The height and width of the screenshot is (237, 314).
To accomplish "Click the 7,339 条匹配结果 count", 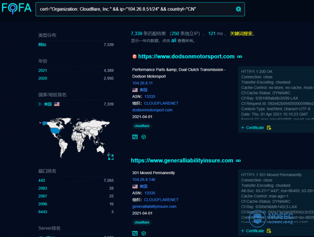I will tap(148, 33).
